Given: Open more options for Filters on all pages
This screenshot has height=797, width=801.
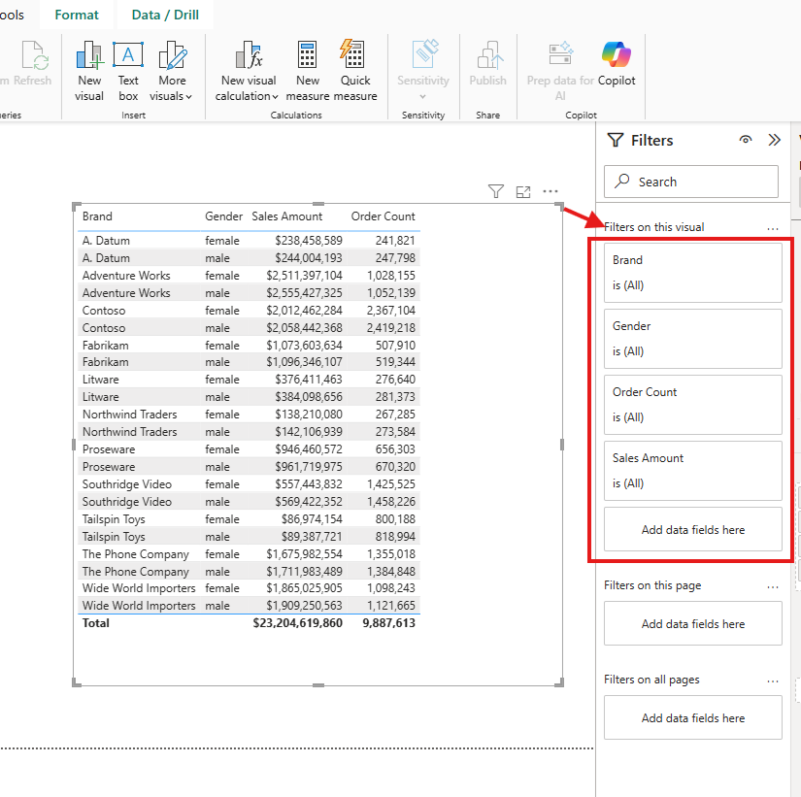Looking at the screenshot, I should pos(773,681).
